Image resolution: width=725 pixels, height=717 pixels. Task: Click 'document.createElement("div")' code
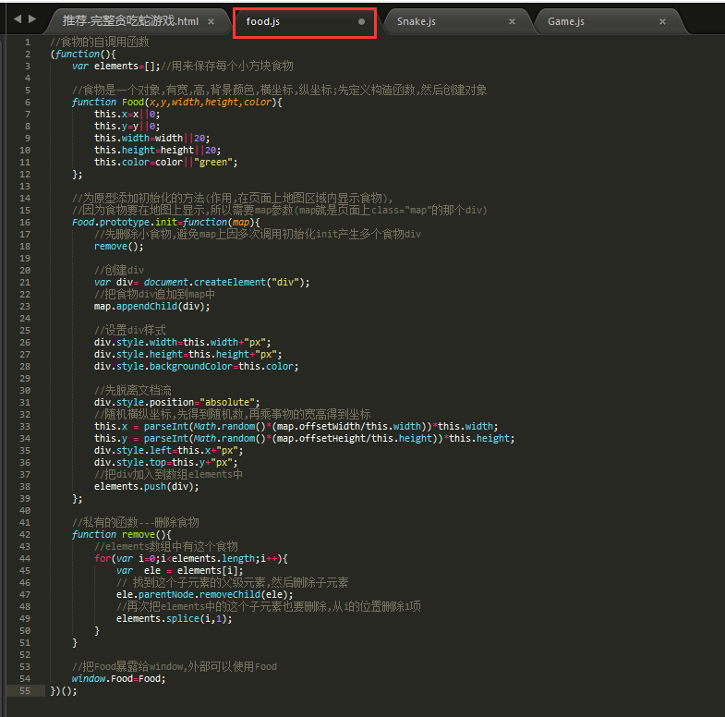pyautogui.click(x=224, y=282)
